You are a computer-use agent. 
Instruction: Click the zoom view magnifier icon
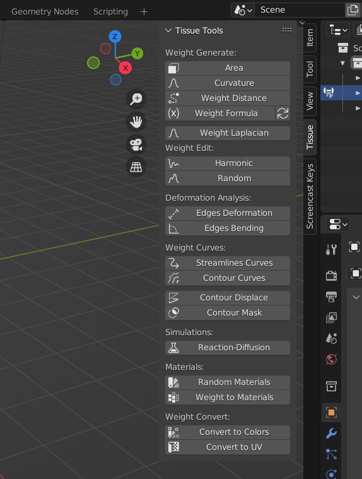coord(136,99)
